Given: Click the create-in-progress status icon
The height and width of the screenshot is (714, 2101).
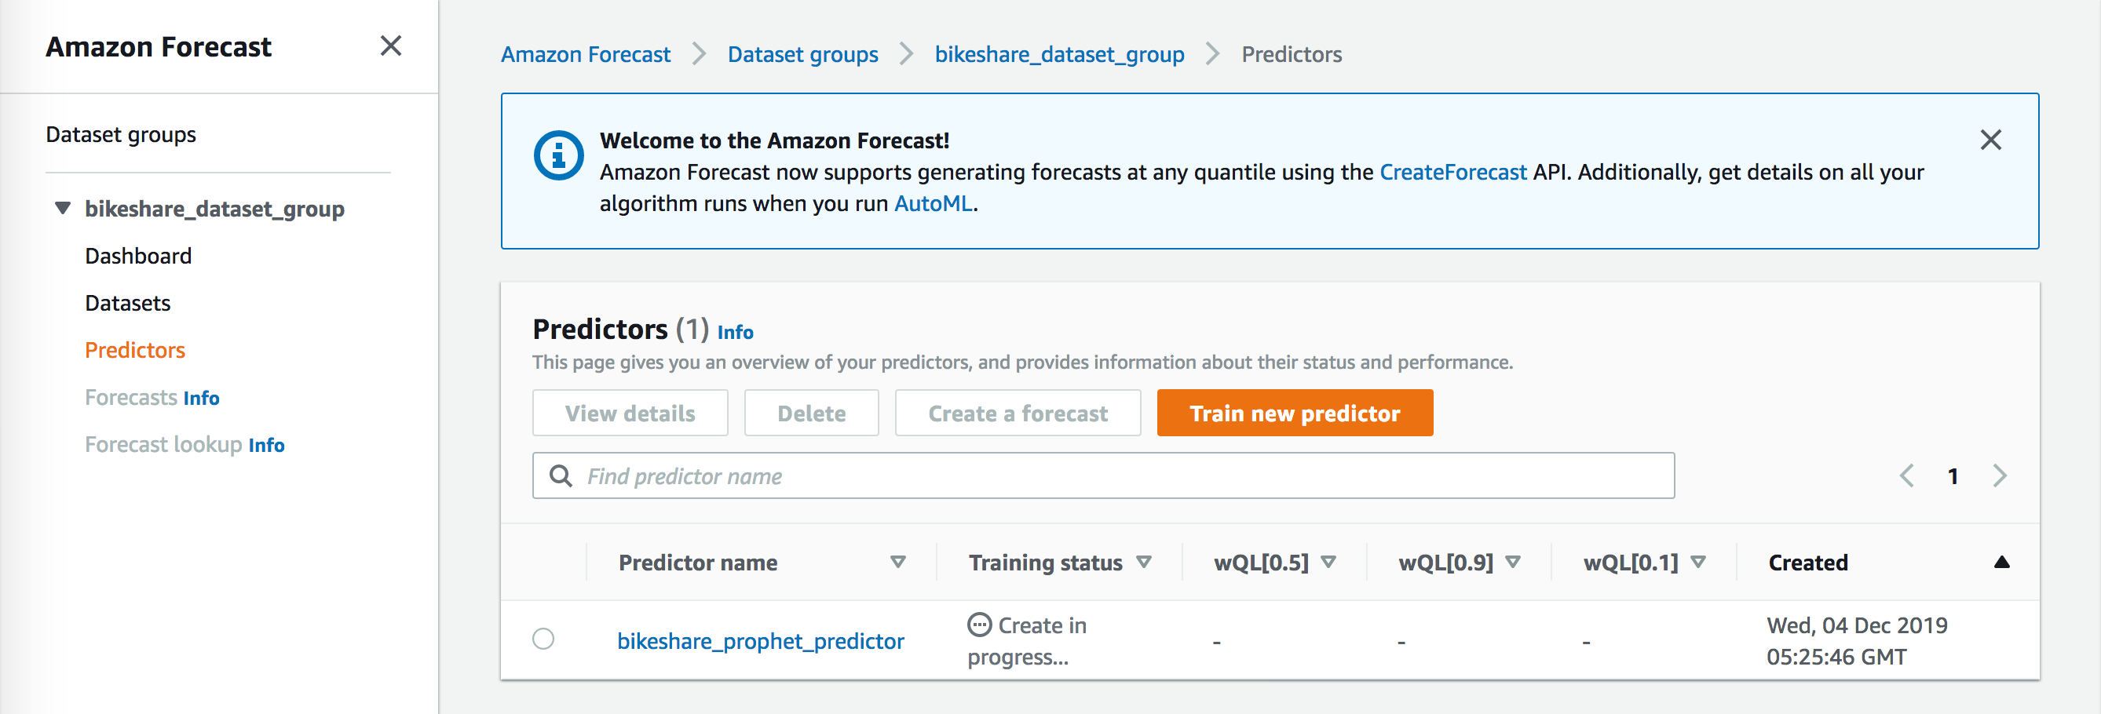Looking at the screenshot, I should (979, 625).
